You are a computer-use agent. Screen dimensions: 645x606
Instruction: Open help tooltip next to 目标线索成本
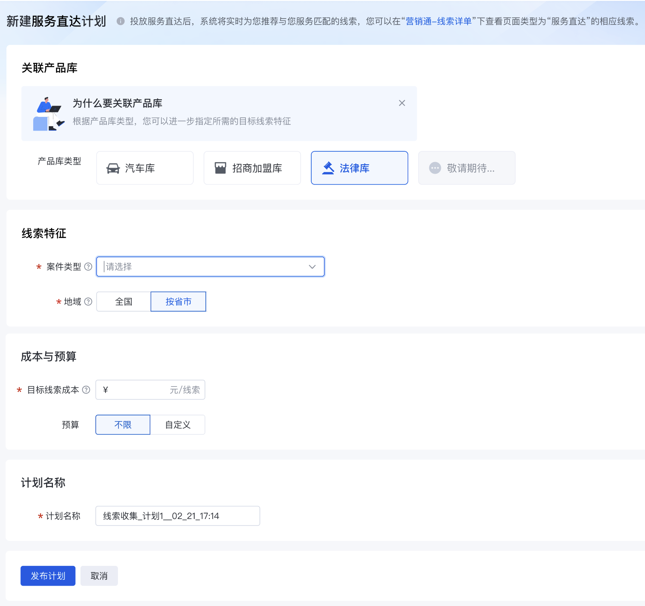coord(86,390)
